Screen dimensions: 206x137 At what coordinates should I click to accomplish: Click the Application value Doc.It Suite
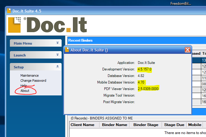(x=147, y=63)
